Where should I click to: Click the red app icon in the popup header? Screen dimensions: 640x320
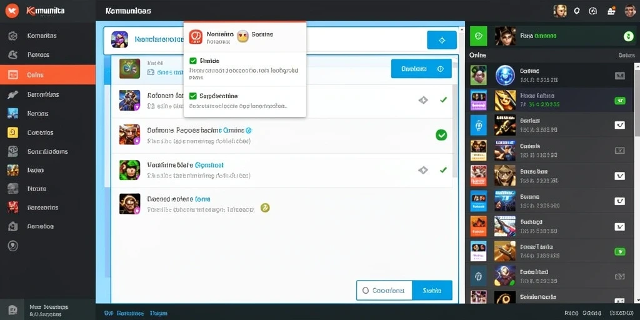(x=196, y=37)
